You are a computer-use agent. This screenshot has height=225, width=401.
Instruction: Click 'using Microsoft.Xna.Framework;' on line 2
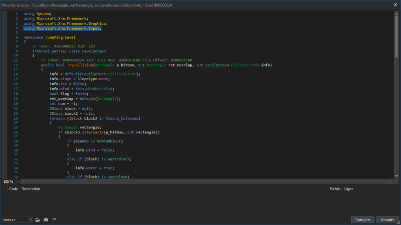coord(56,19)
